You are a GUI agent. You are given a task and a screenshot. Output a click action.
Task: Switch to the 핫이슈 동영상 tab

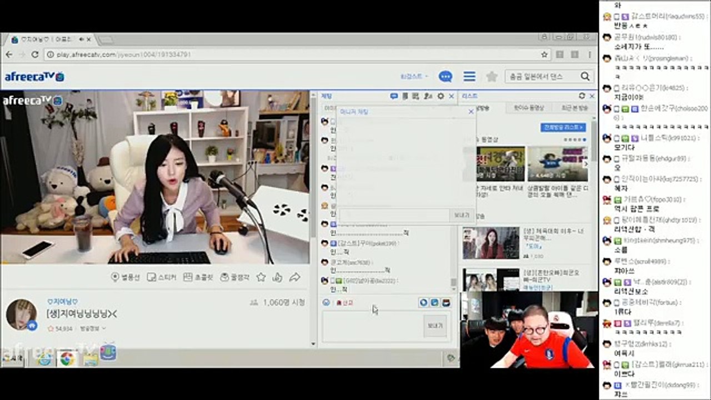[529, 108]
